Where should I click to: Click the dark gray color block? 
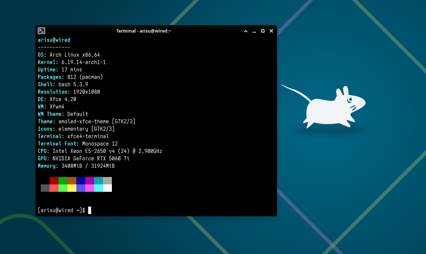(x=45, y=188)
